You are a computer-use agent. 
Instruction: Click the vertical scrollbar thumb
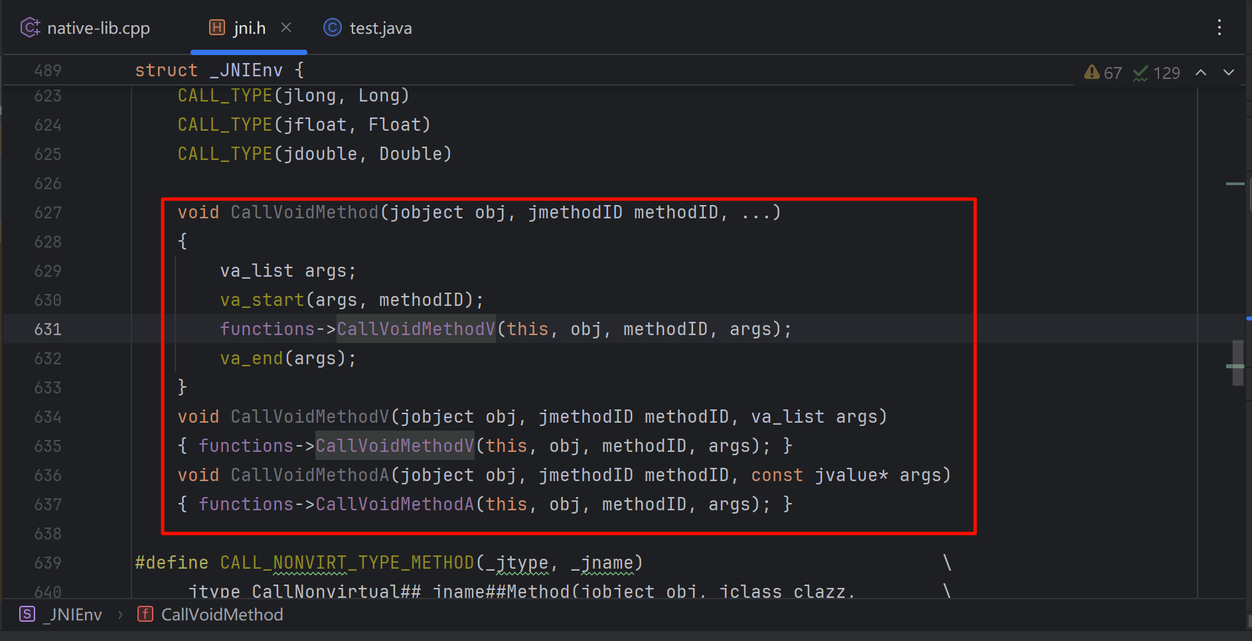pyautogui.click(x=1237, y=362)
